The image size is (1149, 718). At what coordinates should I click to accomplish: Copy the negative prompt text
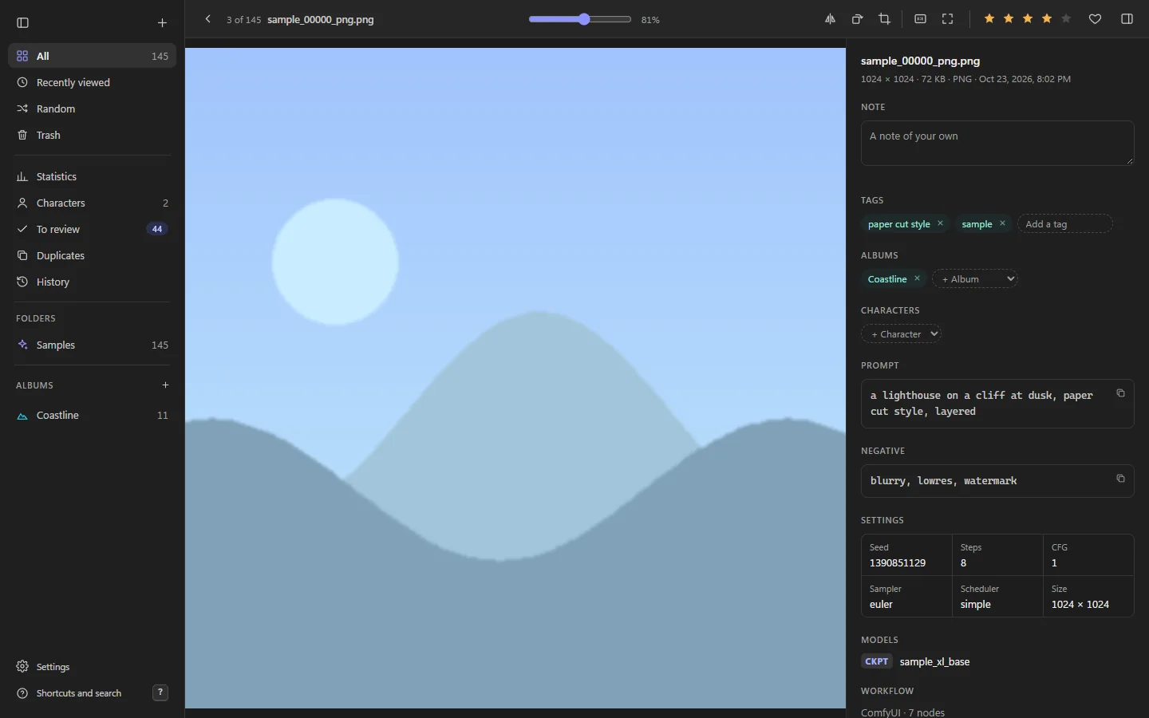click(1120, 479)
